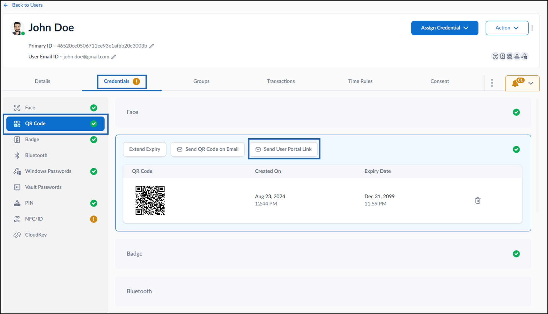The height and width of the screenshot is (314, 548).
Task: Click the Windows password icon in header
Action: pos(524,56)
